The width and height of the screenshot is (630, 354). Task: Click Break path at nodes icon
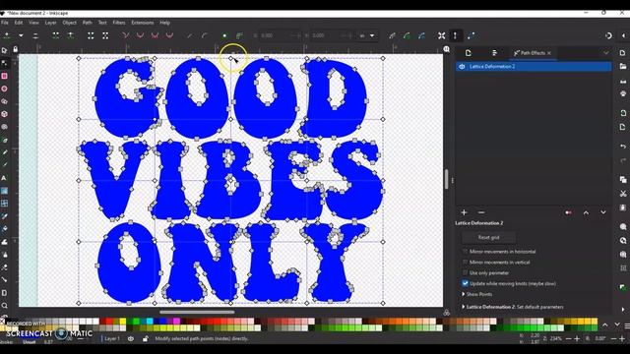tap(71, 35)
